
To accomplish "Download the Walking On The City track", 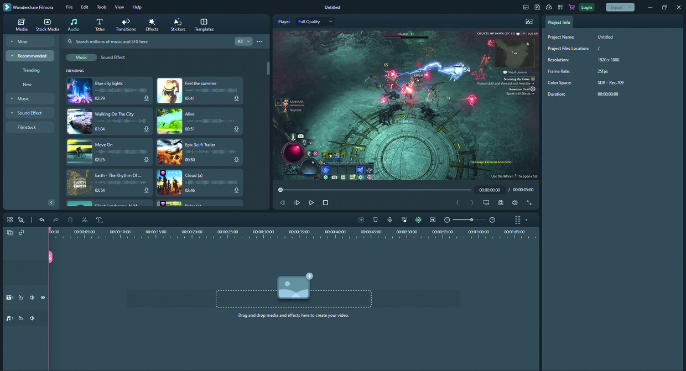I will pyautogui.click(x=147, y=129).
